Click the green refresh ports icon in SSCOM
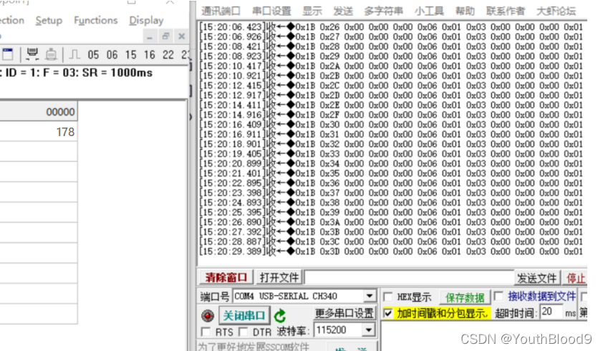Viewport: 603px width, 351px height. pos(280,316)
